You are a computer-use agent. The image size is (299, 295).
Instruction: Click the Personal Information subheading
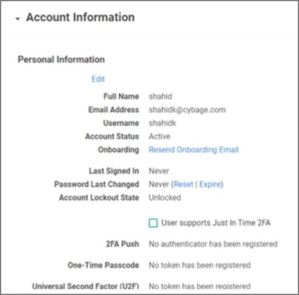(61, 59)
